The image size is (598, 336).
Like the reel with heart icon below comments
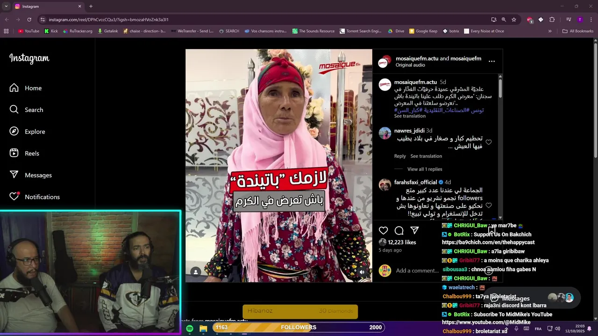383,230
